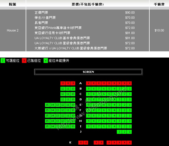The image size is (169, 146).
Task: Click the 票價(不包括手續費) header
Action: 87,4
